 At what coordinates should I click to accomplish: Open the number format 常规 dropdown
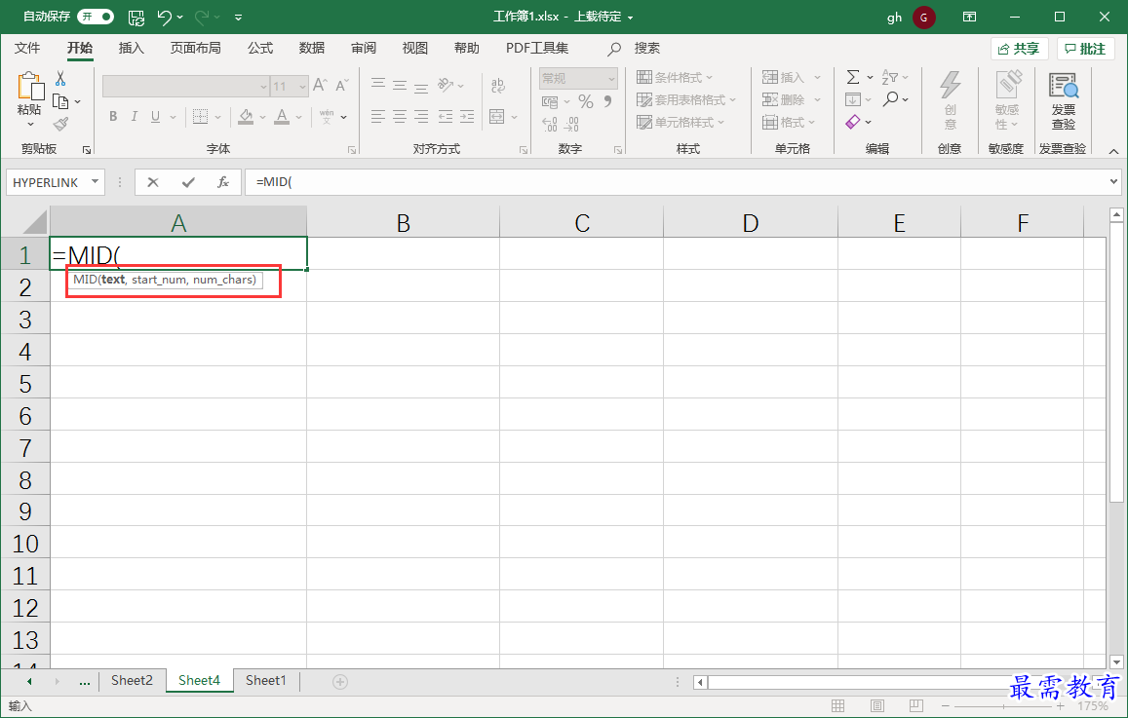coord(611,78)
